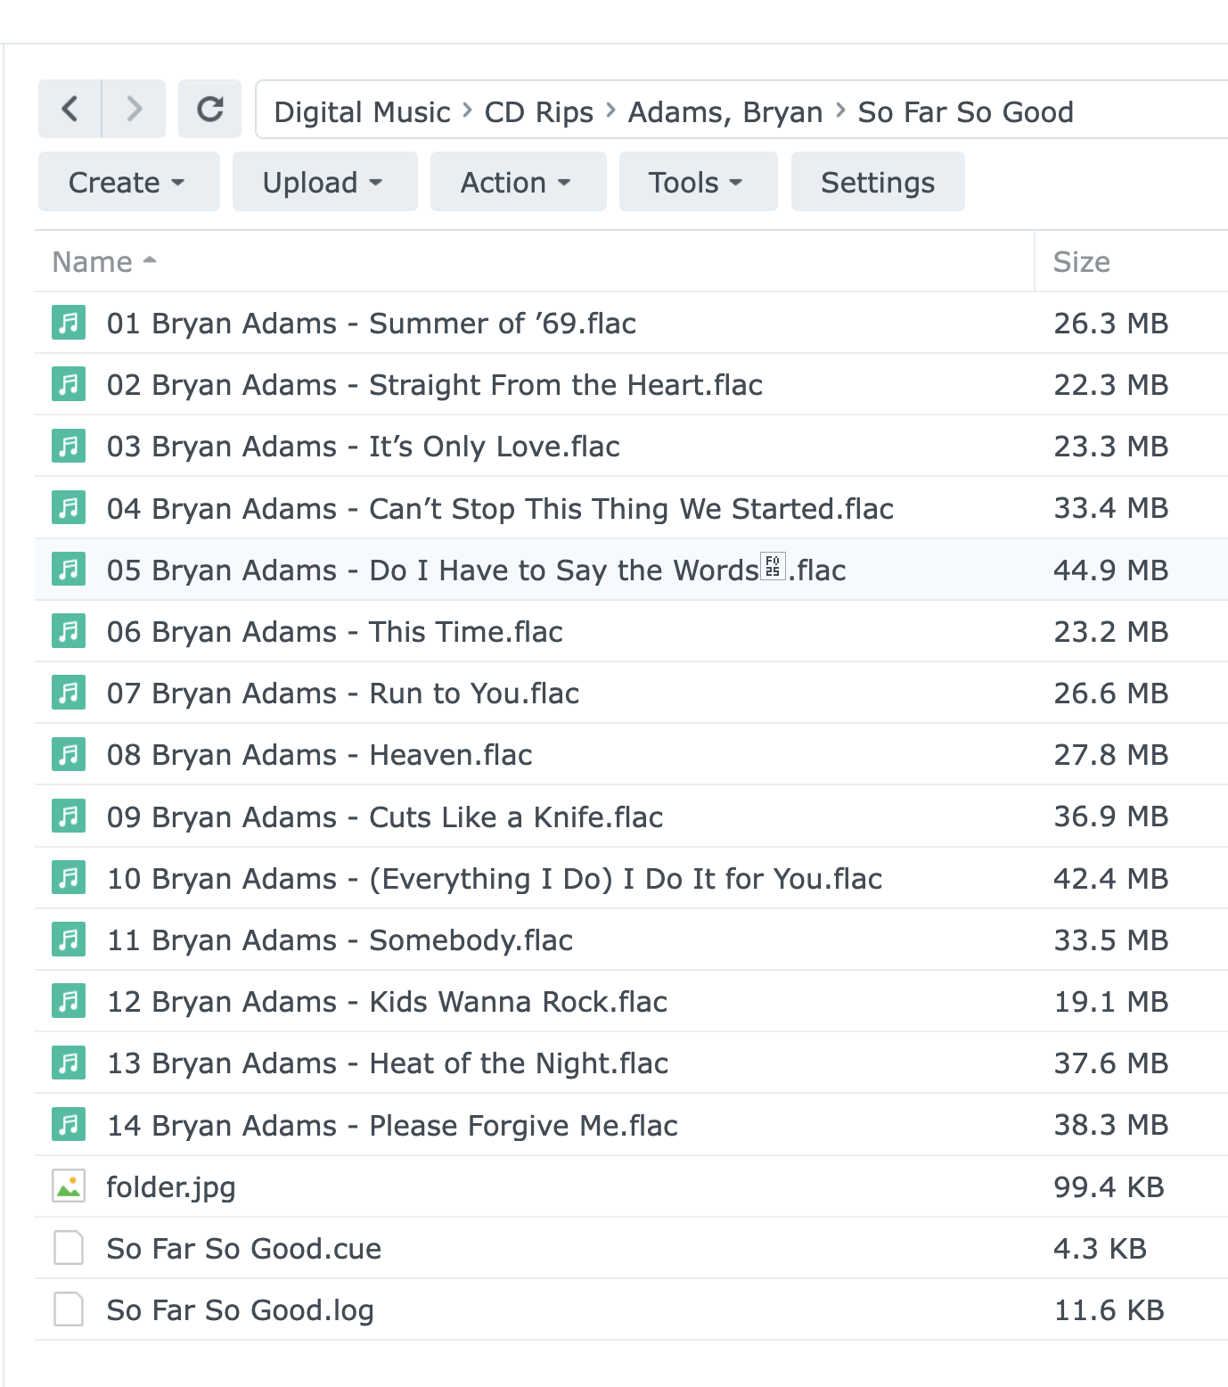Click the music icon for Summer of '69
Screen dimensions: 1228x1387
coord(69,323)
